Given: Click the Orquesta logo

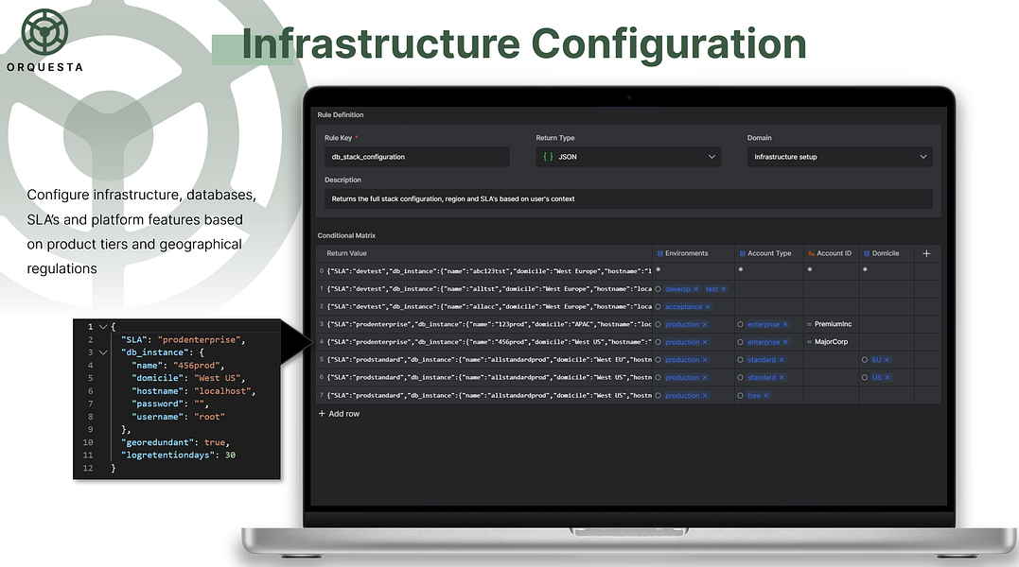Looking at the screenshot, I should (44, 40).
